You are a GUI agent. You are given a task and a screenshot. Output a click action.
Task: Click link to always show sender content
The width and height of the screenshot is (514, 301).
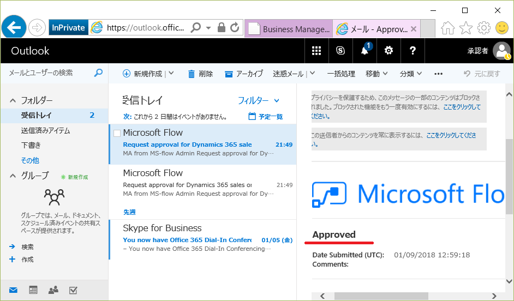[x=451, y=135]
